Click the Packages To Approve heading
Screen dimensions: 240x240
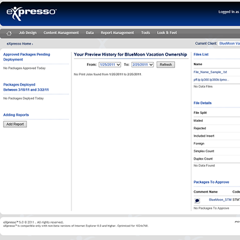pos(211,182)
